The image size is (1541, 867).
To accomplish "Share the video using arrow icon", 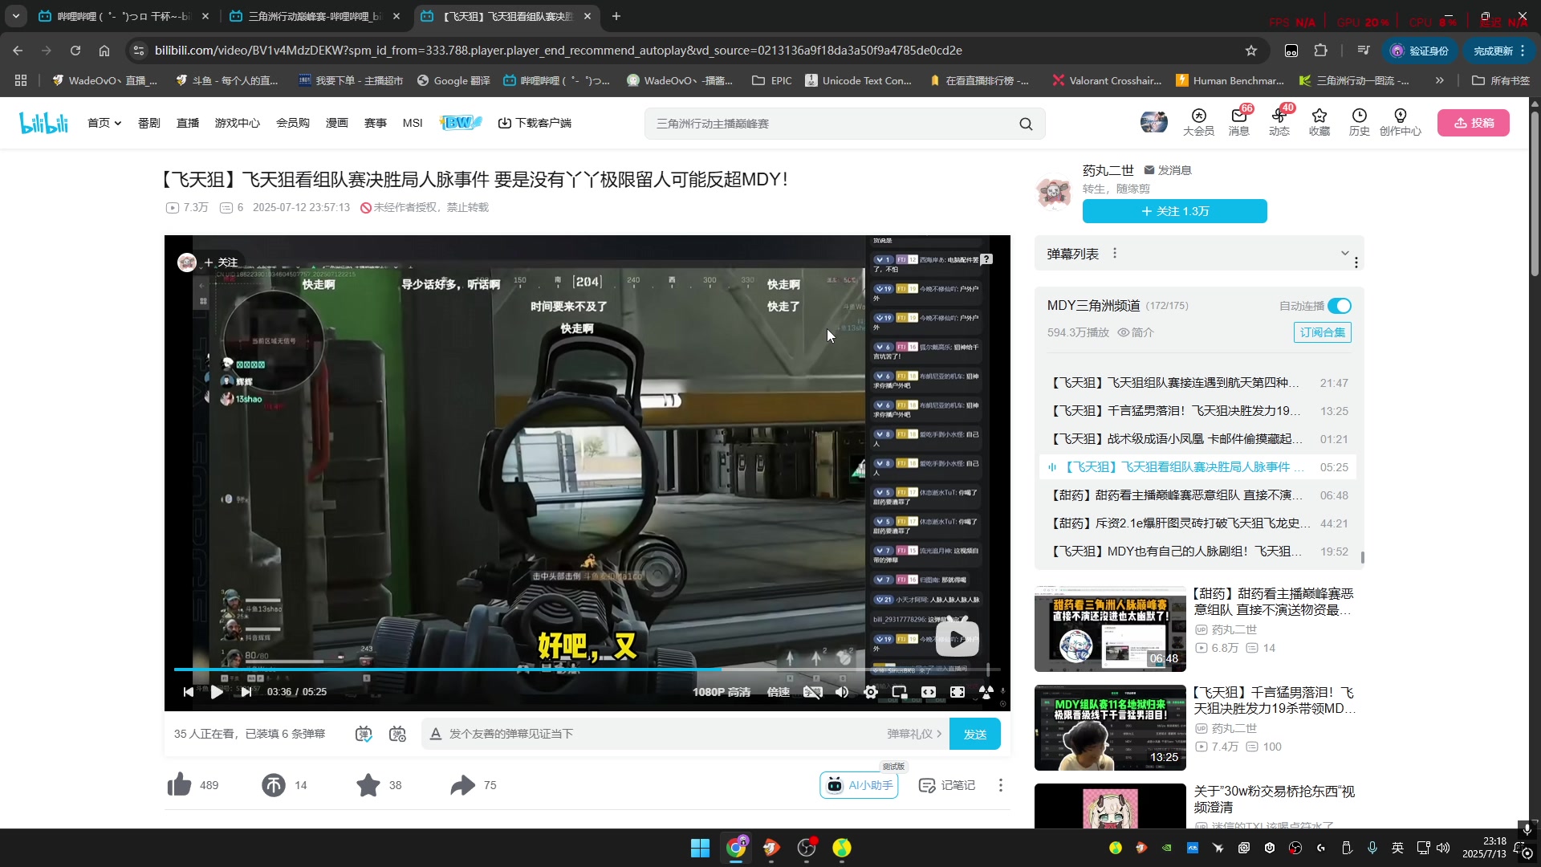I will click(462, 784).
